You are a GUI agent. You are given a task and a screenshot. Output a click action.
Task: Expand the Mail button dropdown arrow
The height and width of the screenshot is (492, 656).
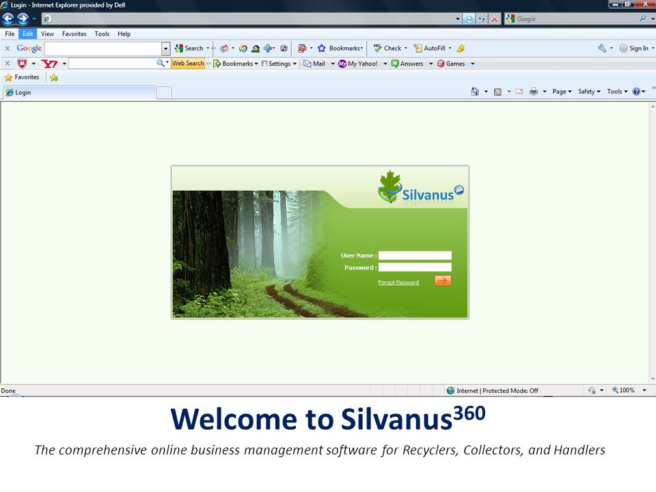point(333,64)
